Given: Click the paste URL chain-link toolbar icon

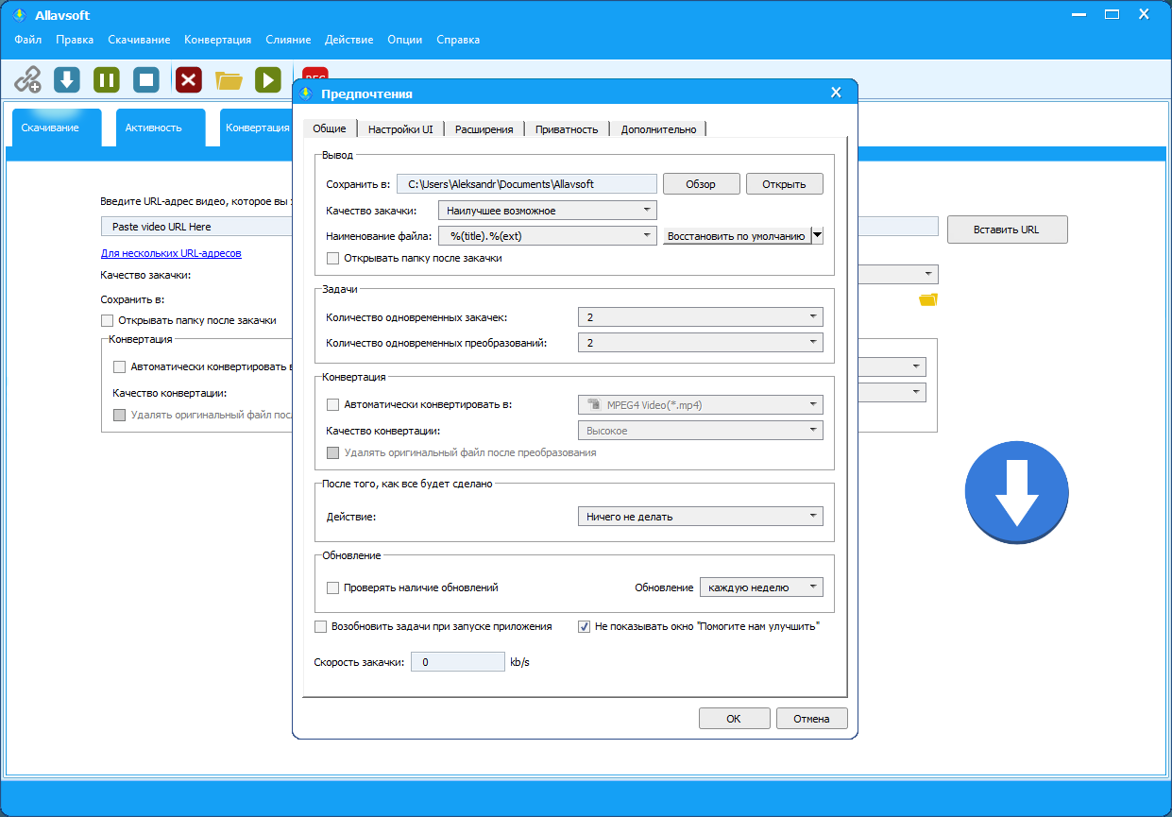Looking at the screenshot, I should 27,79.
